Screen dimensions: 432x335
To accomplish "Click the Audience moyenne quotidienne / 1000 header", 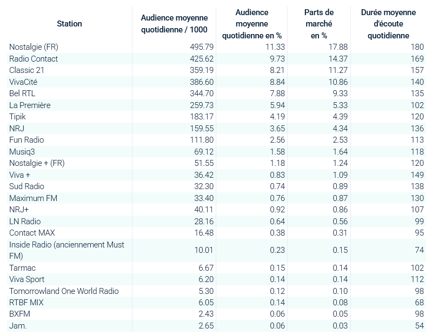I will click(x=170, y=24).
